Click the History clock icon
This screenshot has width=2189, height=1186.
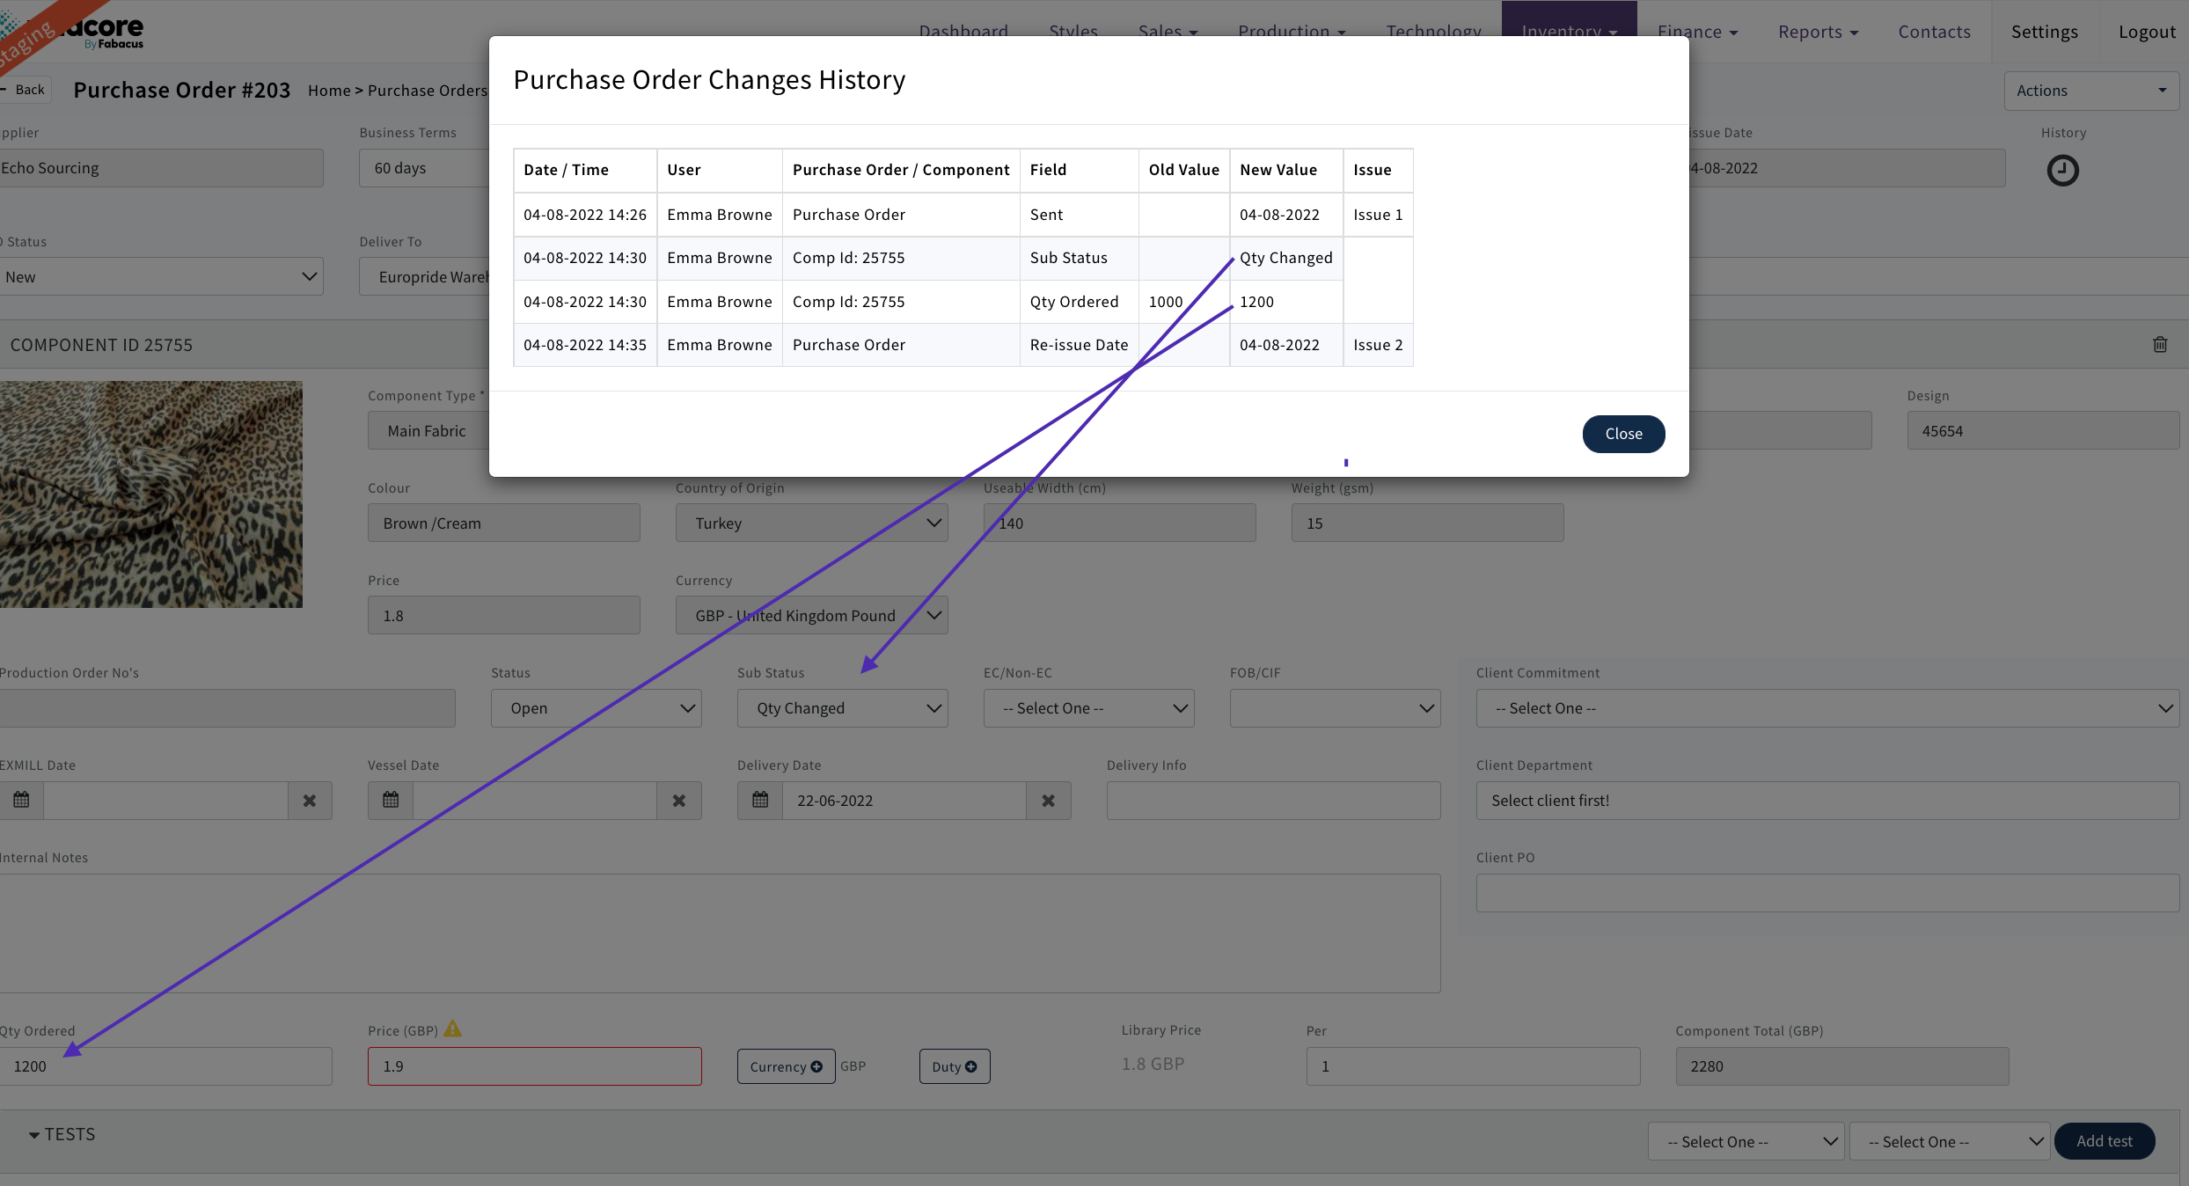(x=2062, y=170)
